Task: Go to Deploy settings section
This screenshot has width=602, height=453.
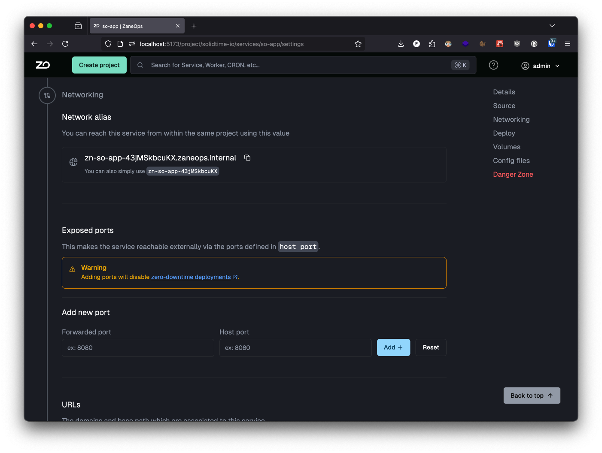Action: (x=504, y=133)
